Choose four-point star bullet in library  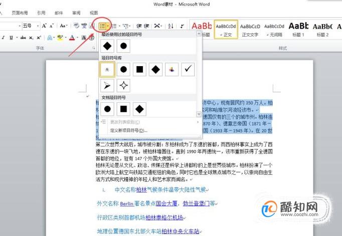click(x=123, y=86)
